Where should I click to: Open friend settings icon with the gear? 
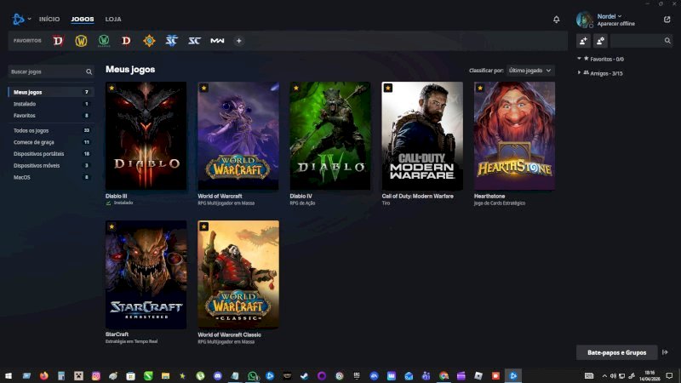(600, 41)
